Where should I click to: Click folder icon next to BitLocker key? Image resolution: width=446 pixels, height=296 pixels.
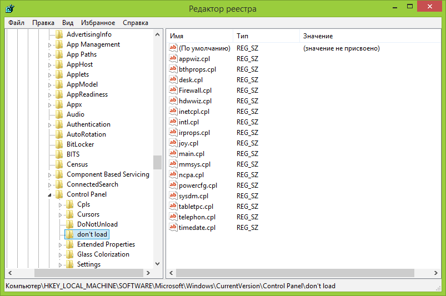tap(59, 144)
